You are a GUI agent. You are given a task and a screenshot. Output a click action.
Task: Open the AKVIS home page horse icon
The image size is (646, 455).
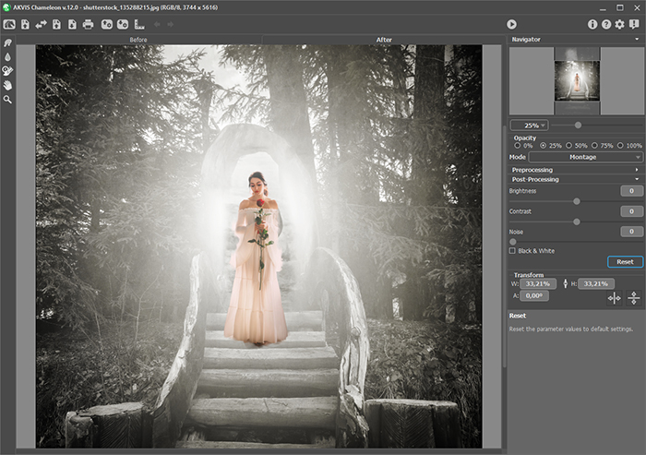point(9,24)
